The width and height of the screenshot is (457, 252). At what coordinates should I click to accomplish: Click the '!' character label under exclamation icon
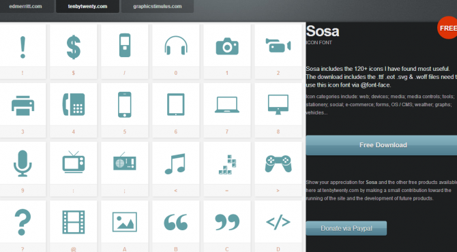click(x=23, y=73)
